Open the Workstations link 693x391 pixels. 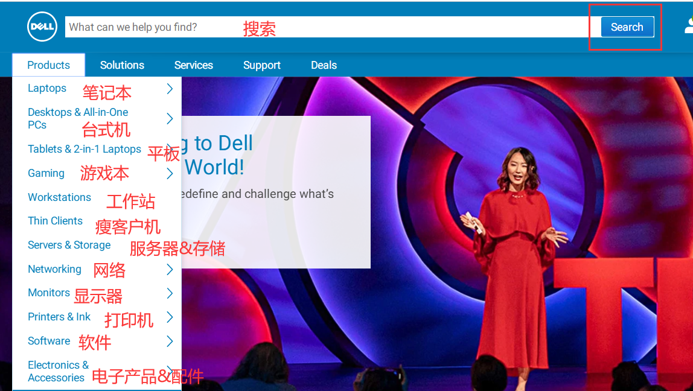pos(59,197)
